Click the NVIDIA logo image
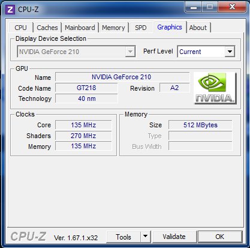The height and width of the screenshot is (248, 250). (x=215, y=88)
